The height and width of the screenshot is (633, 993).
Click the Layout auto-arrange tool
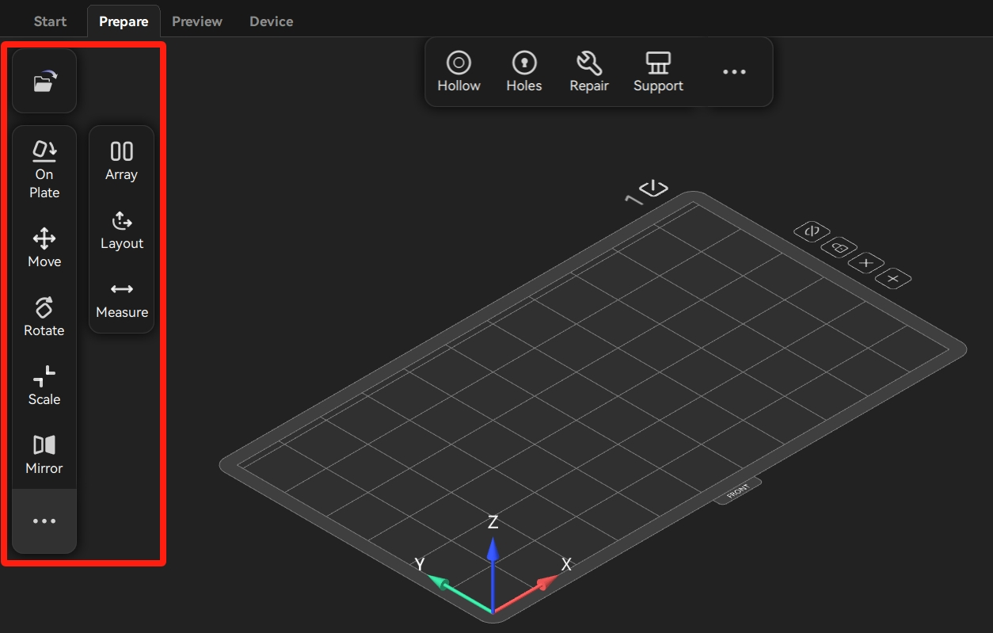(121, 230)
